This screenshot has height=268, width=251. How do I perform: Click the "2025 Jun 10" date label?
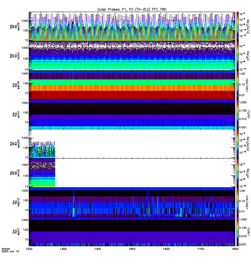pyautogui.click(x=10, y=251)
